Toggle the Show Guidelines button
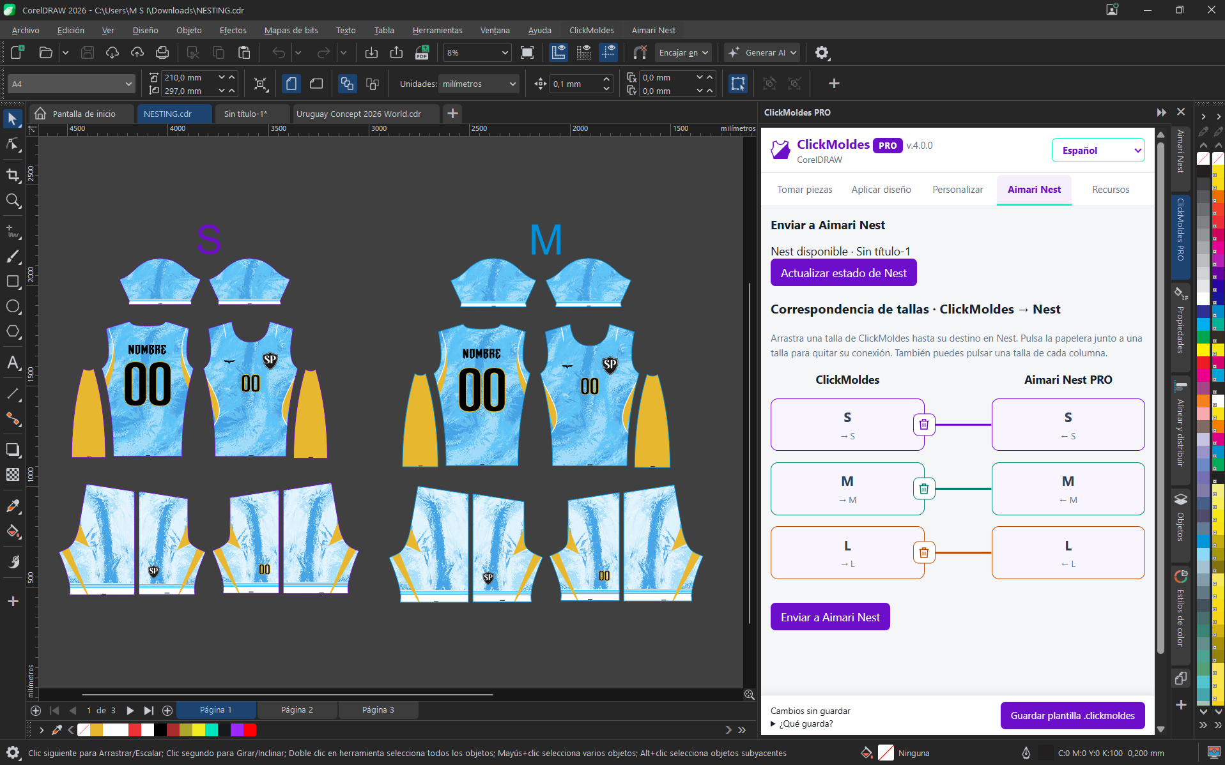This screenshot has height=765, width=1225. (x=608, y=52)
